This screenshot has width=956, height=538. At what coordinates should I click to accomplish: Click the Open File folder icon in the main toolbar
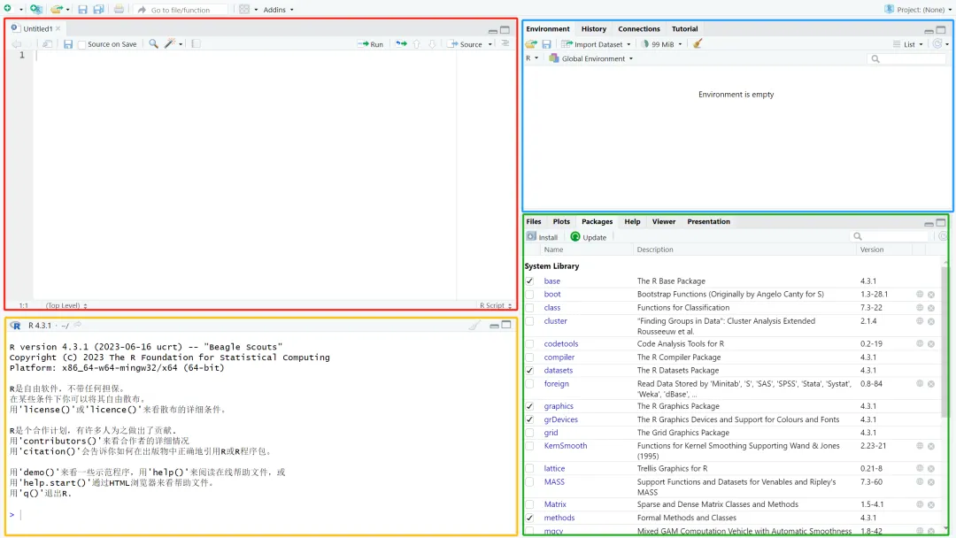56,9
